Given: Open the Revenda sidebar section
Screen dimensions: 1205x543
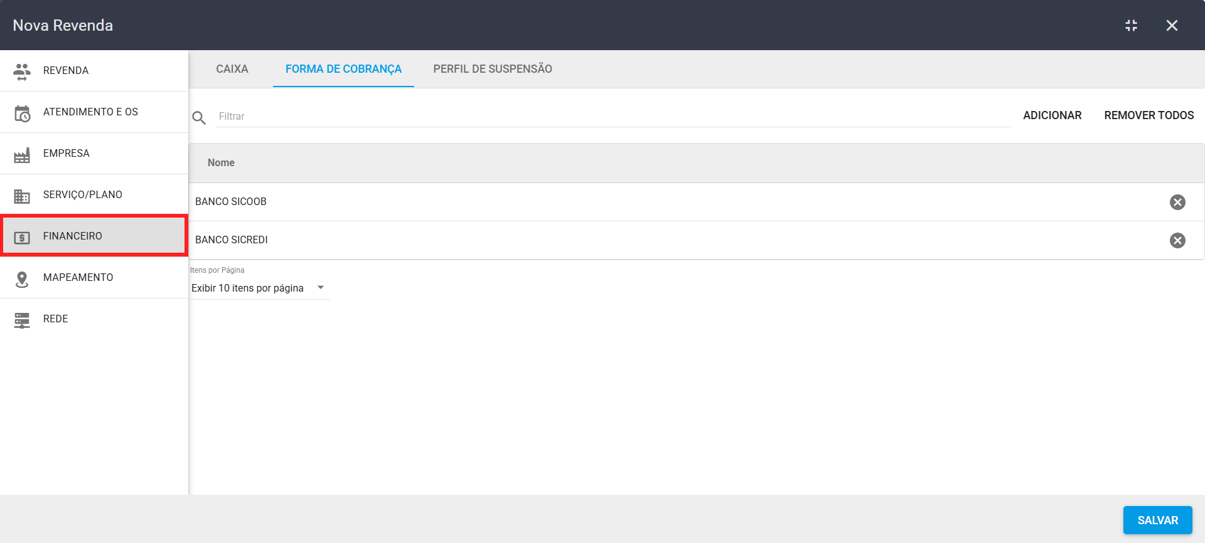Looking at the screenshot, I should point(94,71).
